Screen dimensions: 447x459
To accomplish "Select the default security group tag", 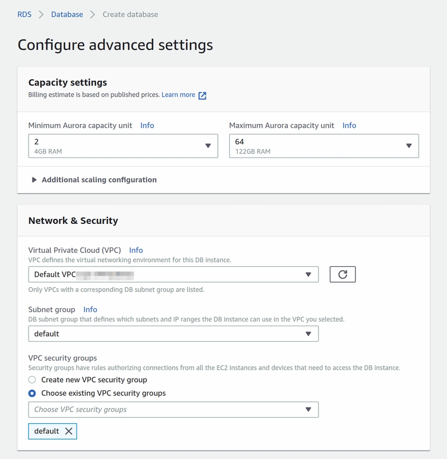I will 45,431.
